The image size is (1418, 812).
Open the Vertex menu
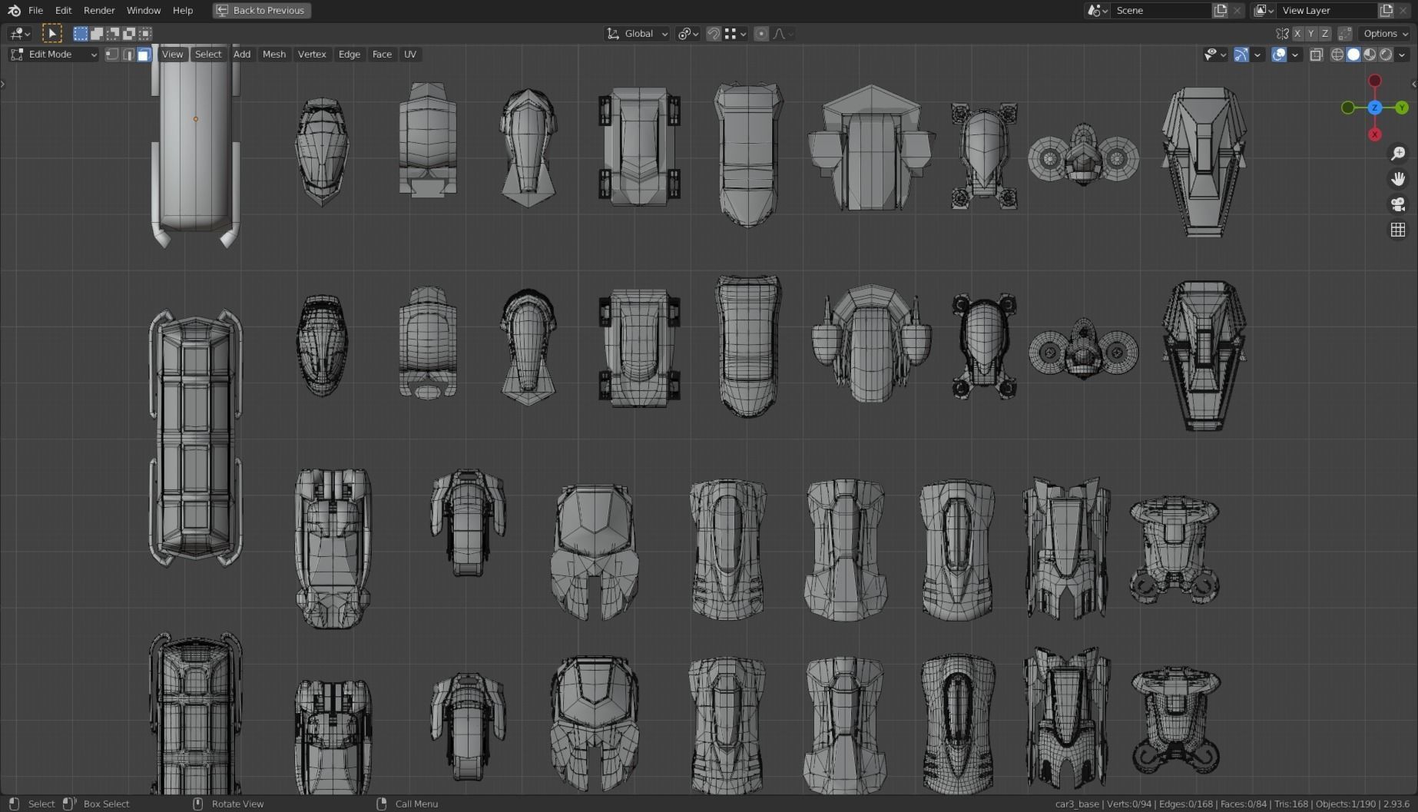[312, 55]
